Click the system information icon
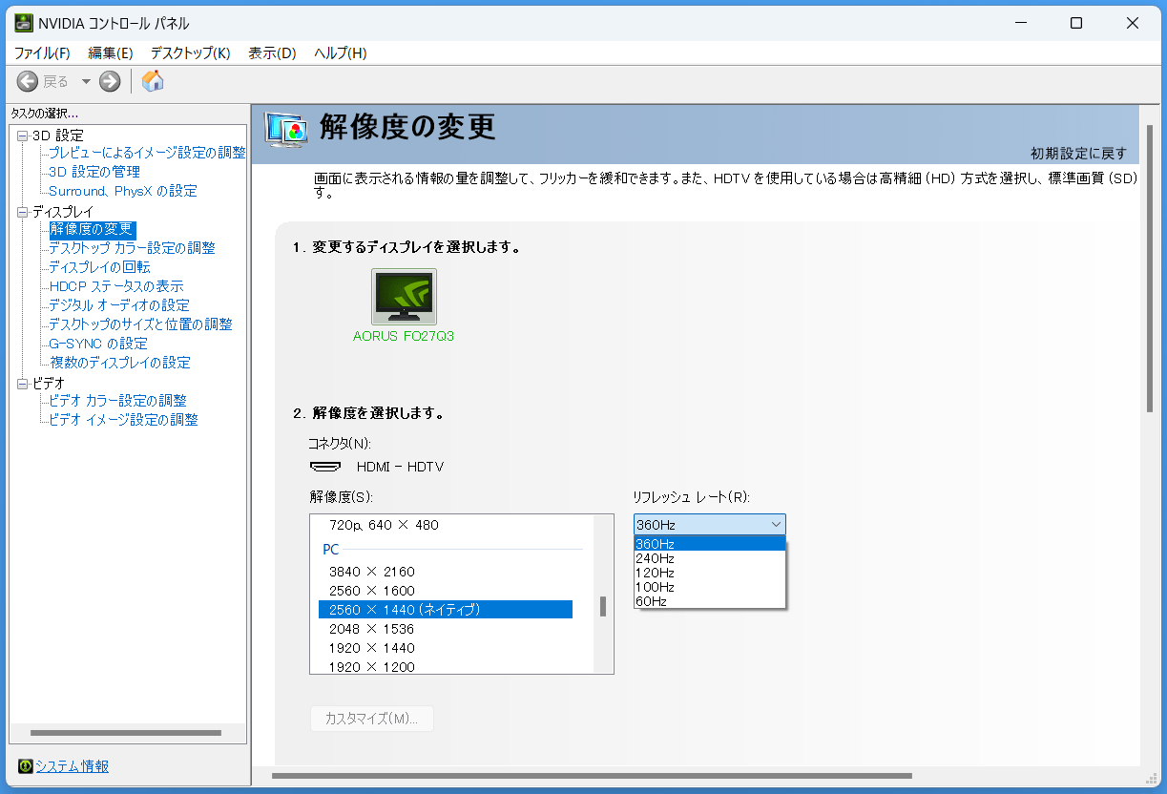This screenshot has width=1167, height=794. (25, 766)
